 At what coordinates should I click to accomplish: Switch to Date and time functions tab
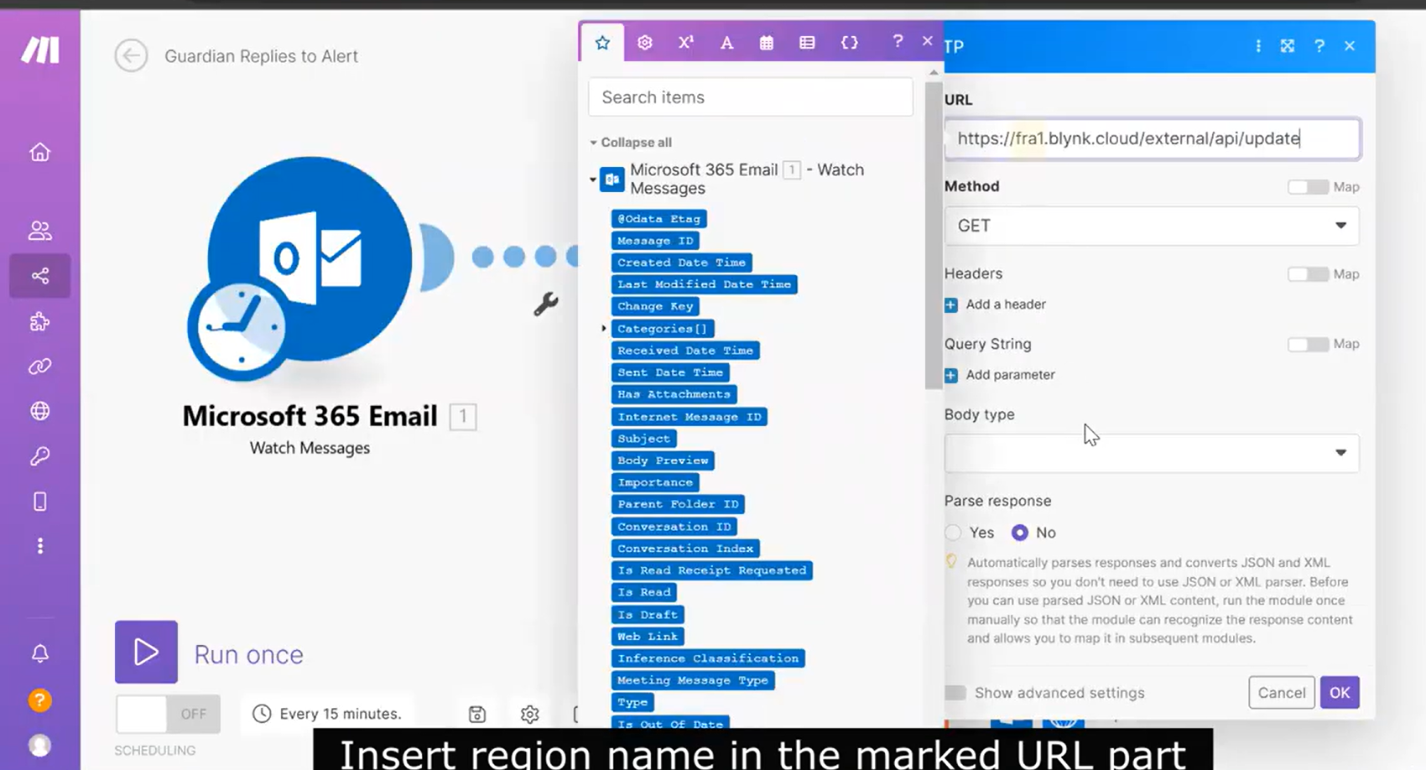point(767,43)
